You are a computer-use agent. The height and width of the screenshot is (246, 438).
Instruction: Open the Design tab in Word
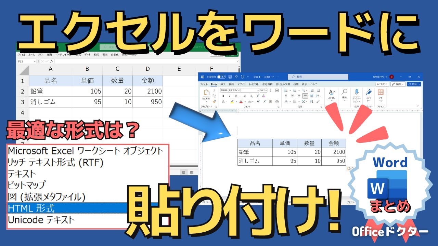pos(242,84)
